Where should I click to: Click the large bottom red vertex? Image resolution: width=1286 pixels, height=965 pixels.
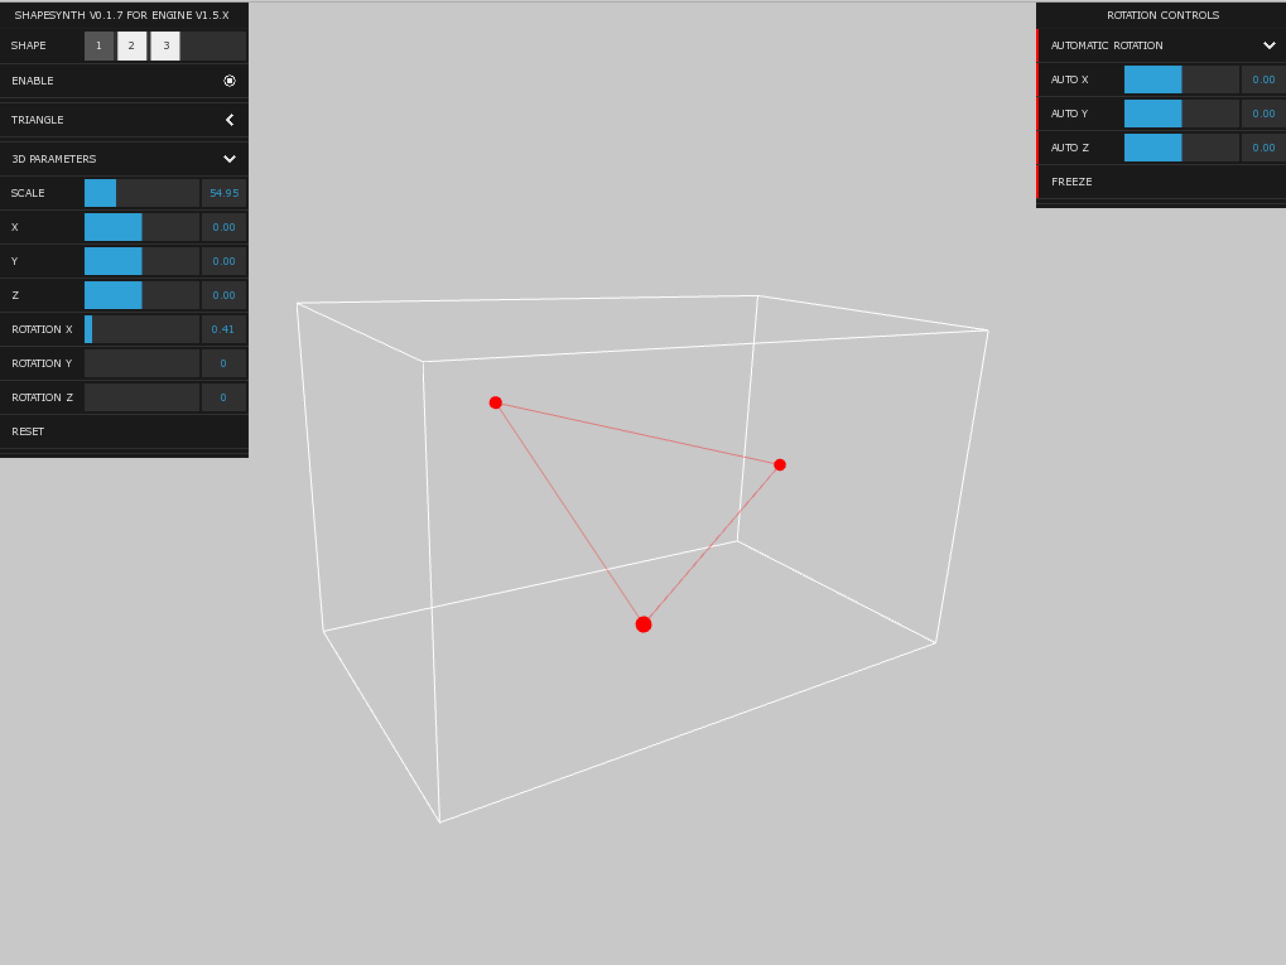[643, 624]
